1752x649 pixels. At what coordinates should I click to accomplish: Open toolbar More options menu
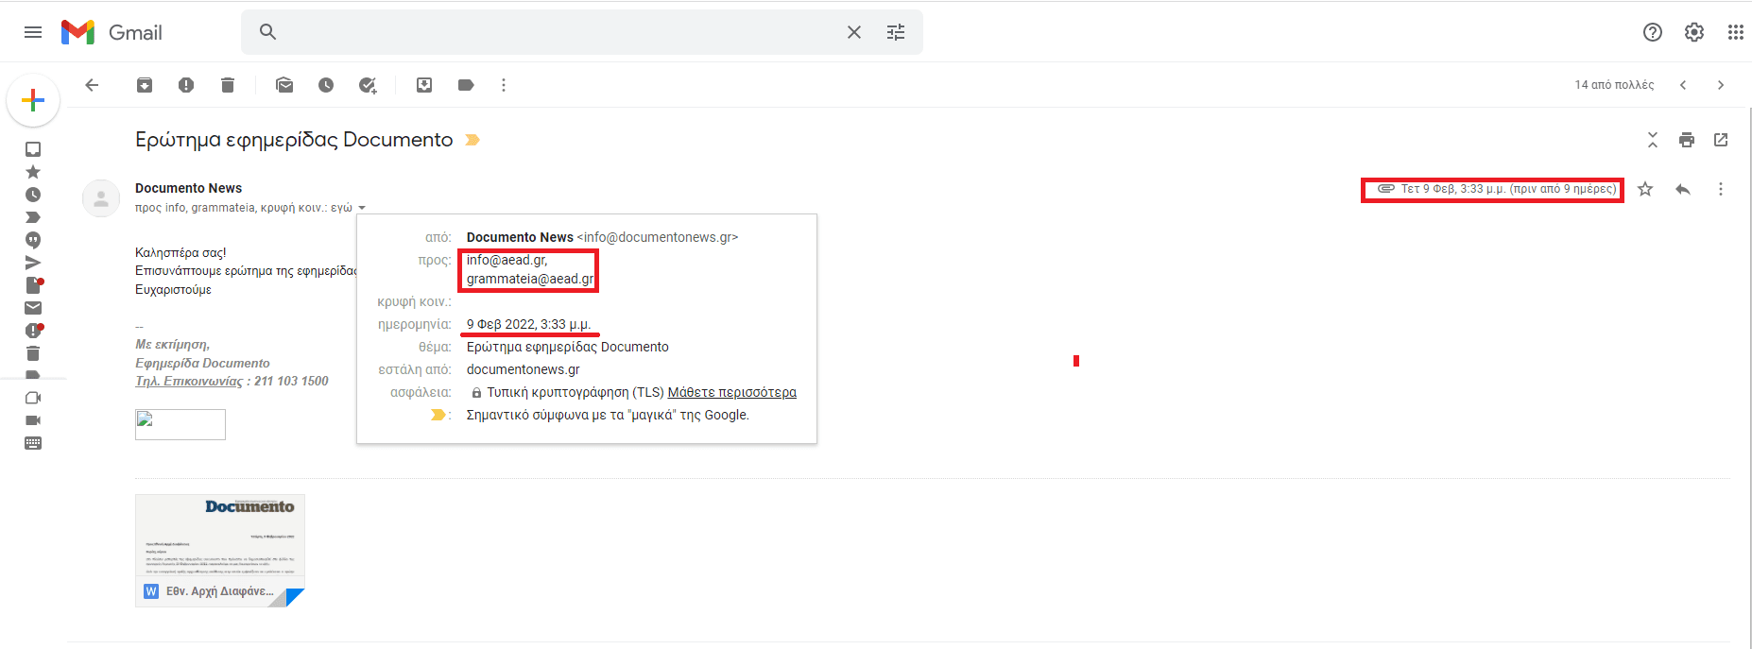pos(504,85)
